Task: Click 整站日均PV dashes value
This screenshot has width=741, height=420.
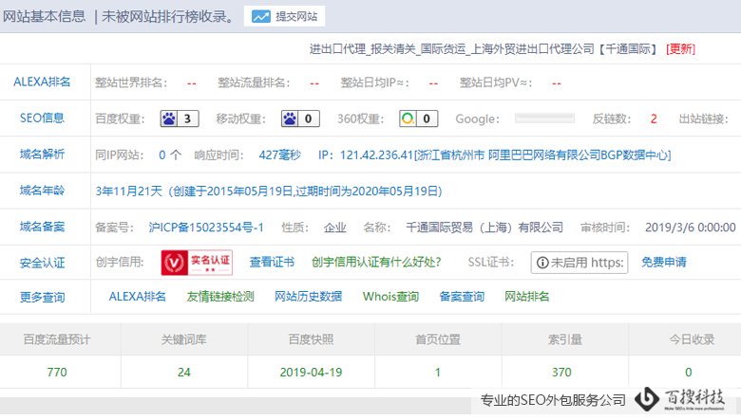Action: tap(557, 83)
